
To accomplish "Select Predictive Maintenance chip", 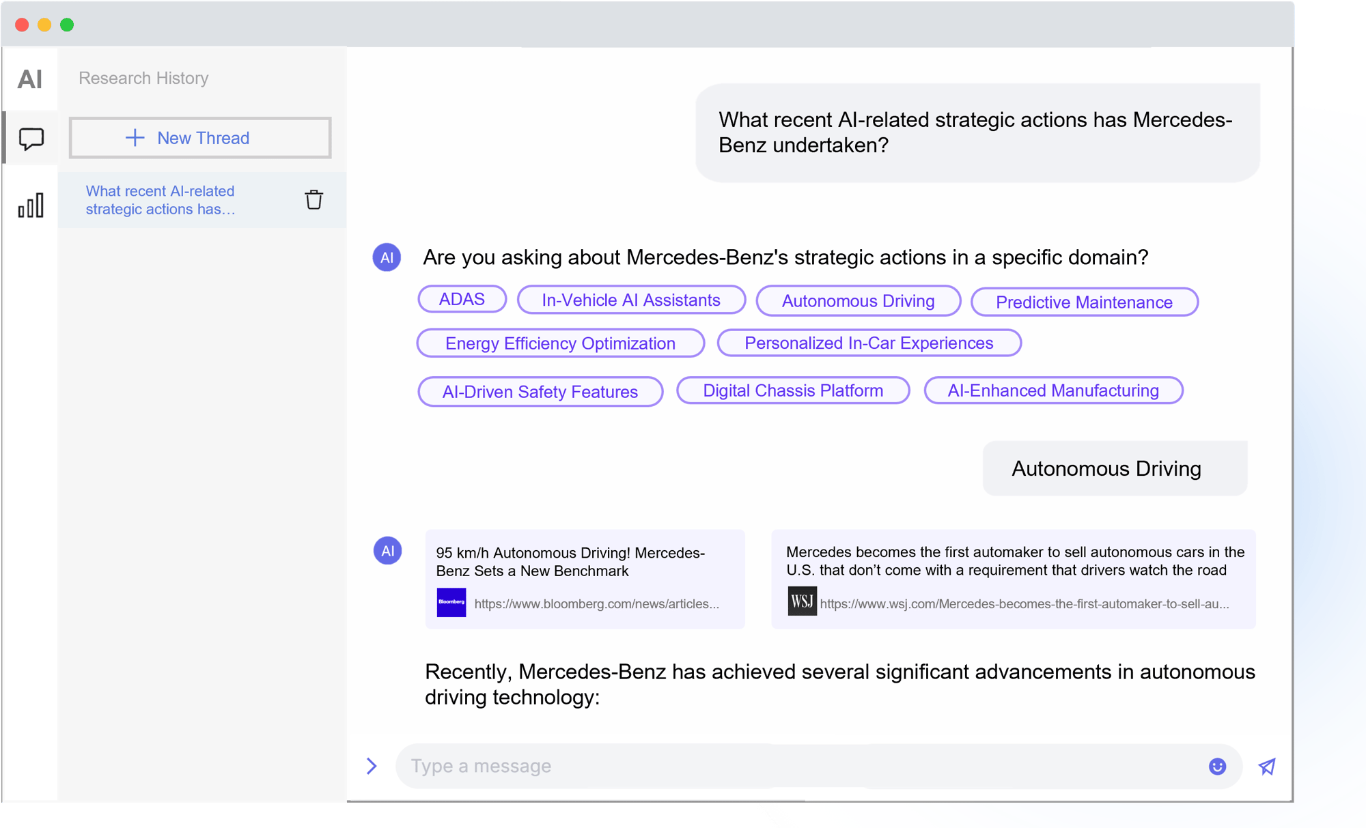I will tap(1085, 302).
